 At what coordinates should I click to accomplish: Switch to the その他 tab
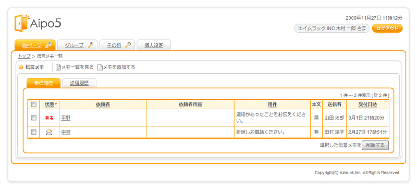117,45
